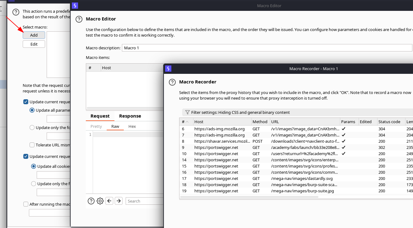This screenshot has width=413, height=228.
Task: Enable the After running the macro checkbox
Action: pos(26,204)
